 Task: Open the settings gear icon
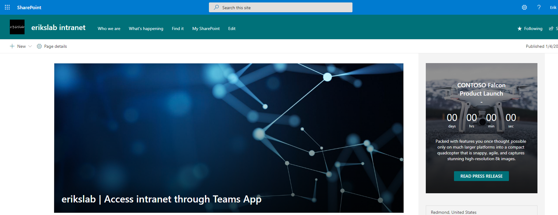(524, 7)
